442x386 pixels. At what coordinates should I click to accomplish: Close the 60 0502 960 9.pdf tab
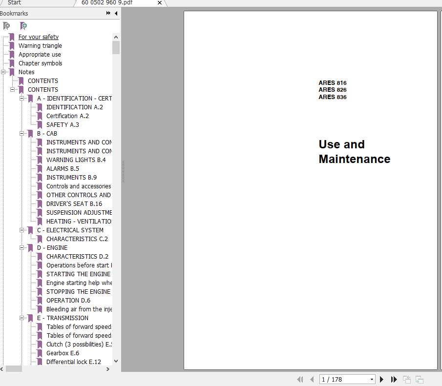pos(160,3)
